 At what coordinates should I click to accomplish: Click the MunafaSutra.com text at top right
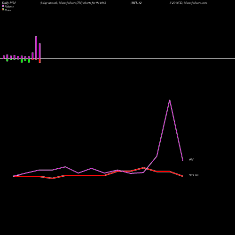196,3
